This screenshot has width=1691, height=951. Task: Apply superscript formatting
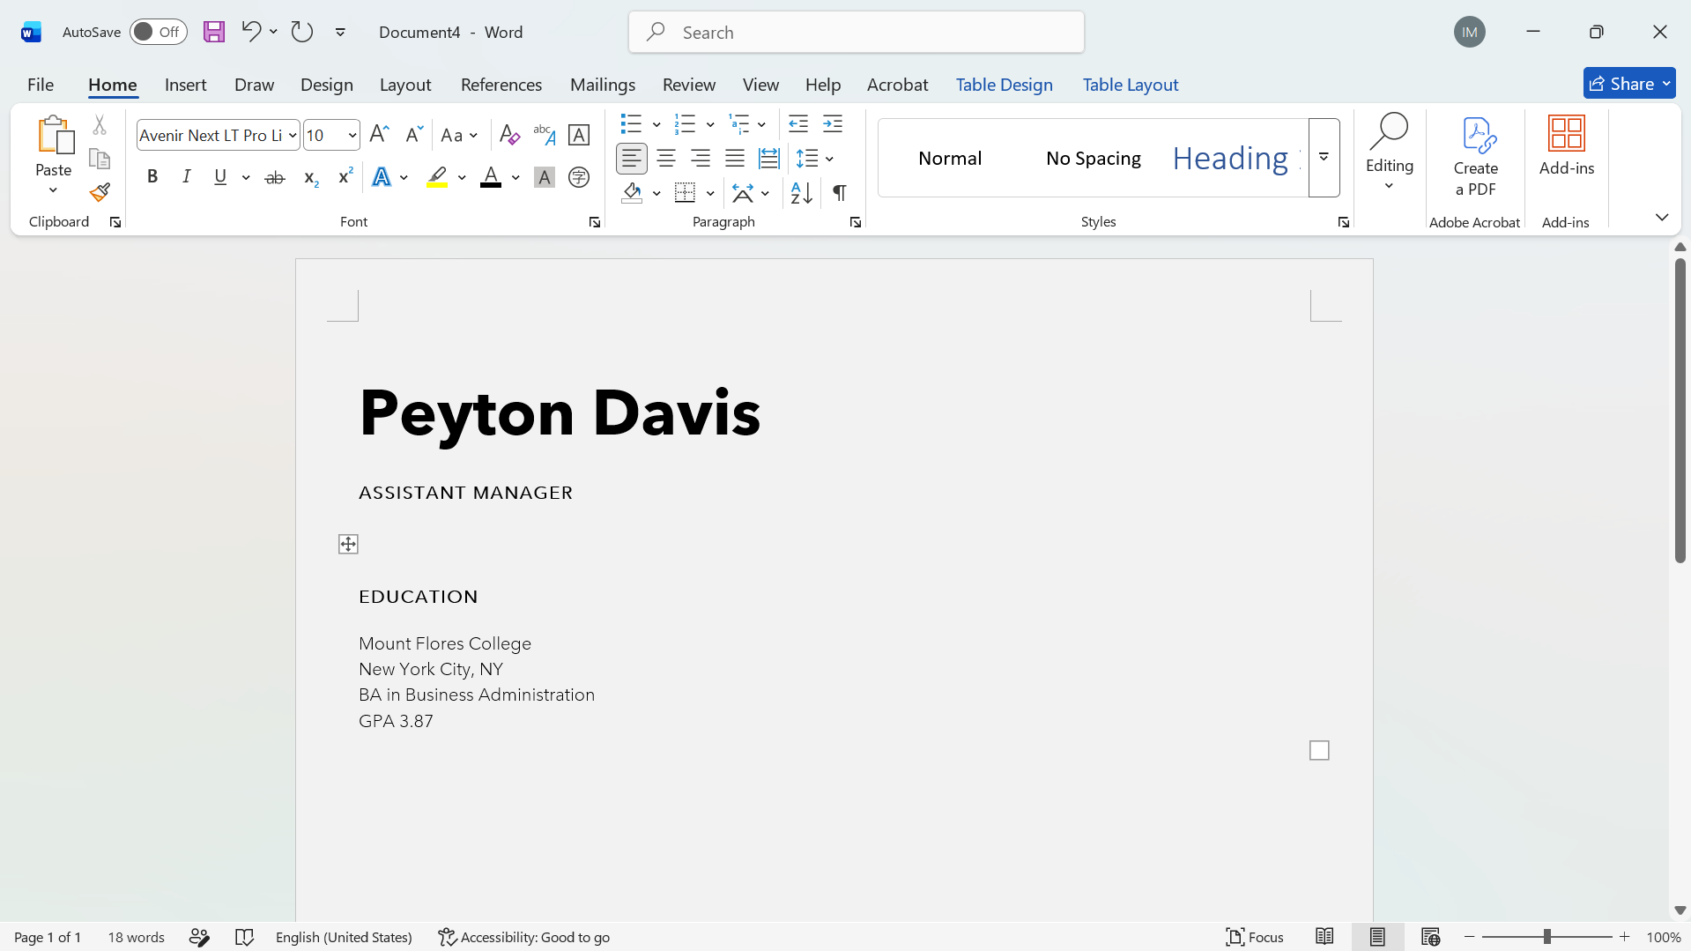(x=345, y=177)
